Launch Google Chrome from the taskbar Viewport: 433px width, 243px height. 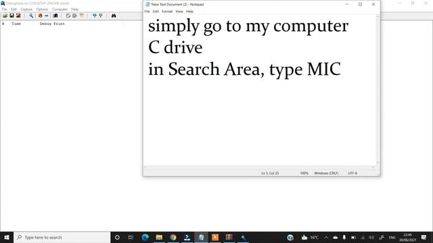pyautogui.click(x=173, y=237)
